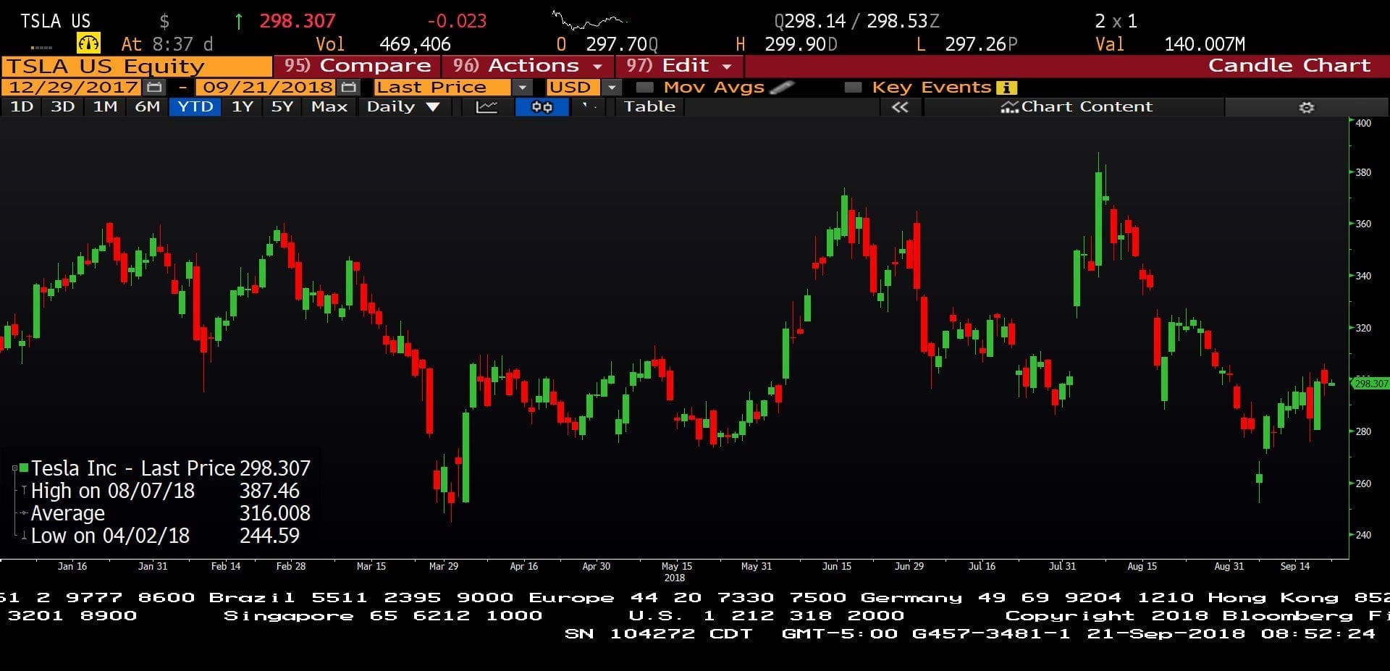
Task: Open the Table view
Action: point(649,107)
